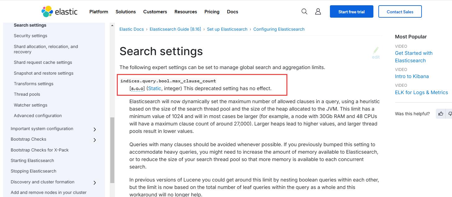
Task: Open Elastic Docs breadcrumb link
Action: click(x=132, y=29)
